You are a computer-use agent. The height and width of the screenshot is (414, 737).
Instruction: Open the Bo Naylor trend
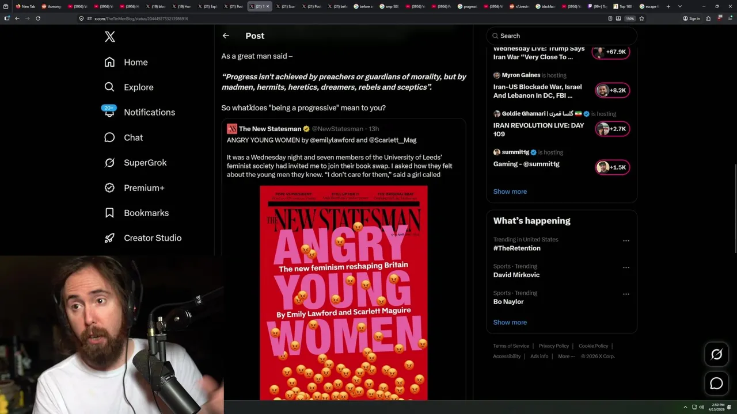click(508, 302)
